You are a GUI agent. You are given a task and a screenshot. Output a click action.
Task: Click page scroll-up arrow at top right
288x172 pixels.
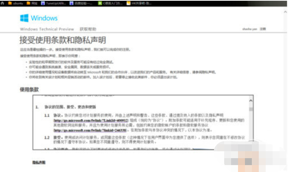coord(285,12)
